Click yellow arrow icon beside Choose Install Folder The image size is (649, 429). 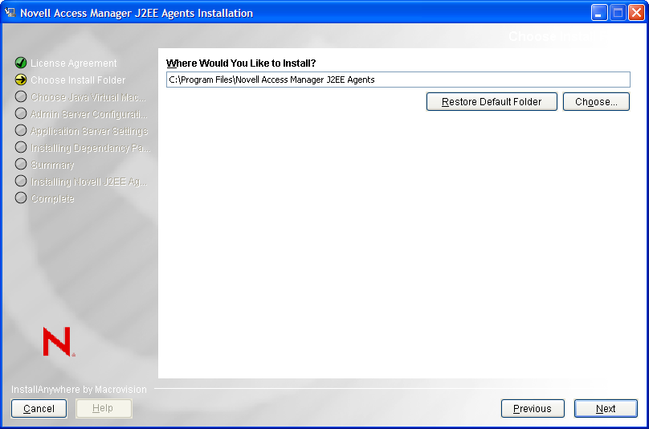[21, 80]
